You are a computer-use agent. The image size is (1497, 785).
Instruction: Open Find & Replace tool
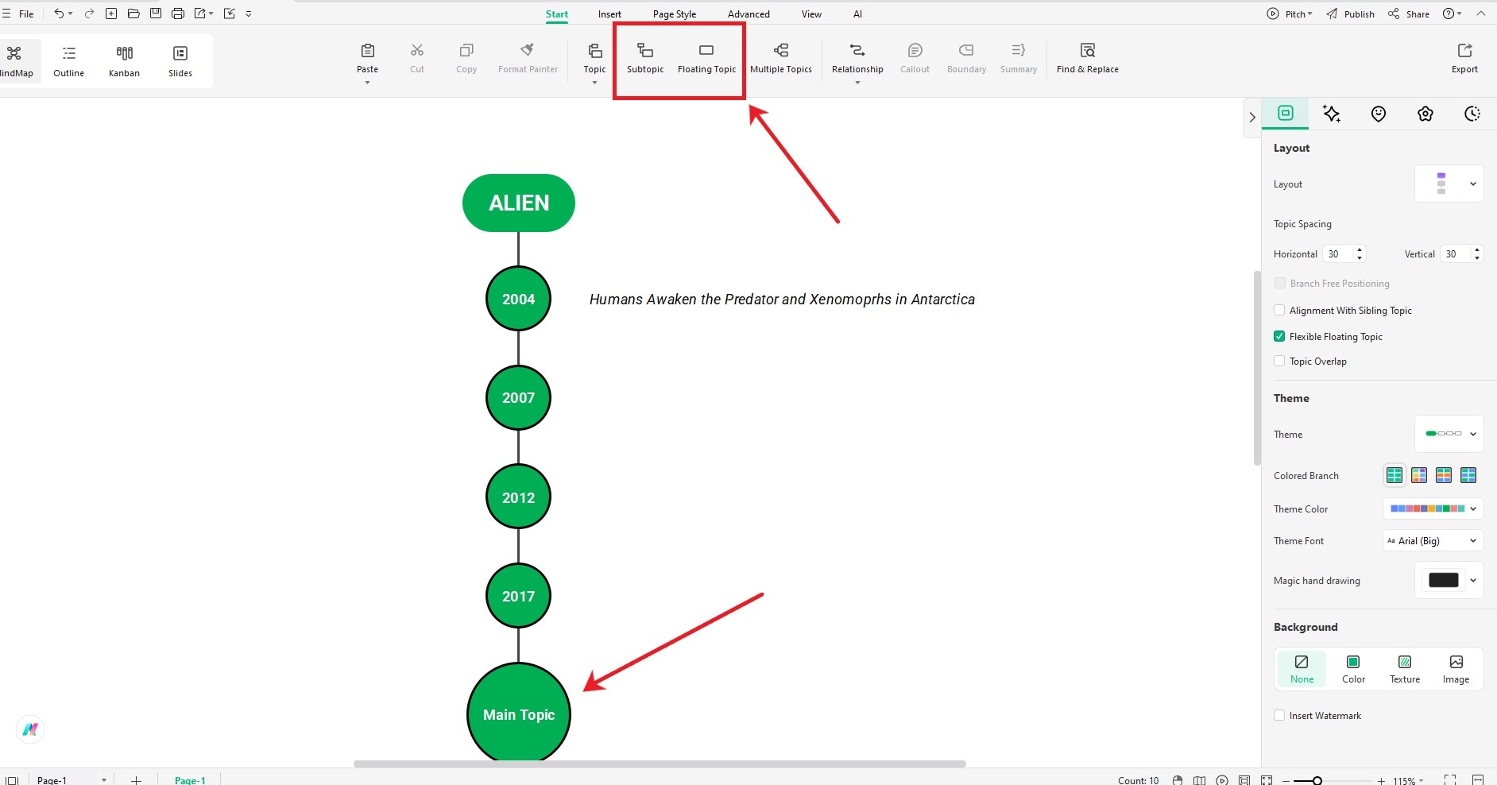click(1088, 59)
